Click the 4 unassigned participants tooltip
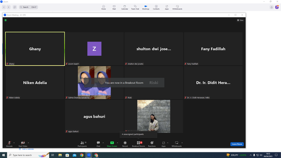The width and height of the screenshot is (281, 158). point(138,134)
